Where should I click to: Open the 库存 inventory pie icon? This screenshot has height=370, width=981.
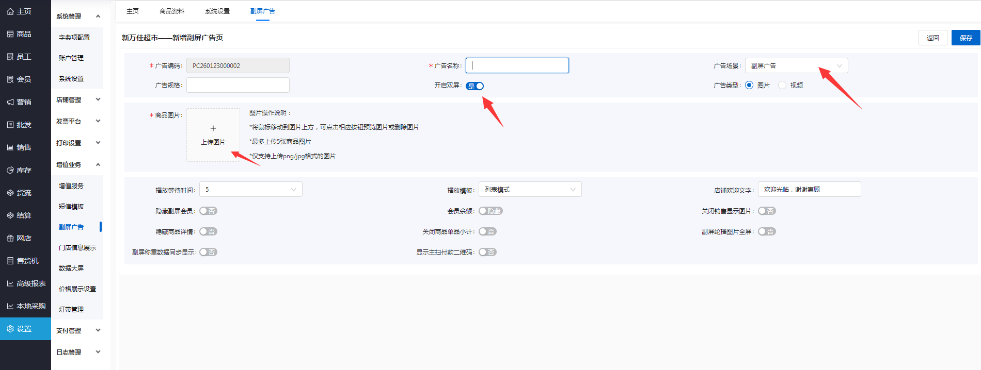click(10, 170)
